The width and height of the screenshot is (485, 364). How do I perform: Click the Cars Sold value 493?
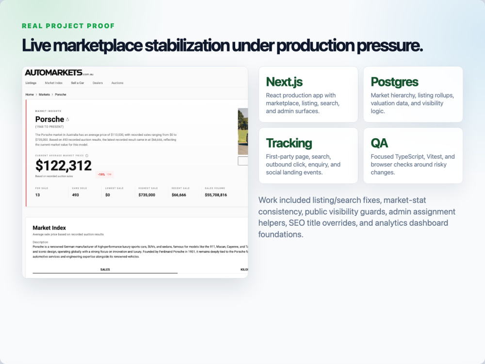point(76,195)
